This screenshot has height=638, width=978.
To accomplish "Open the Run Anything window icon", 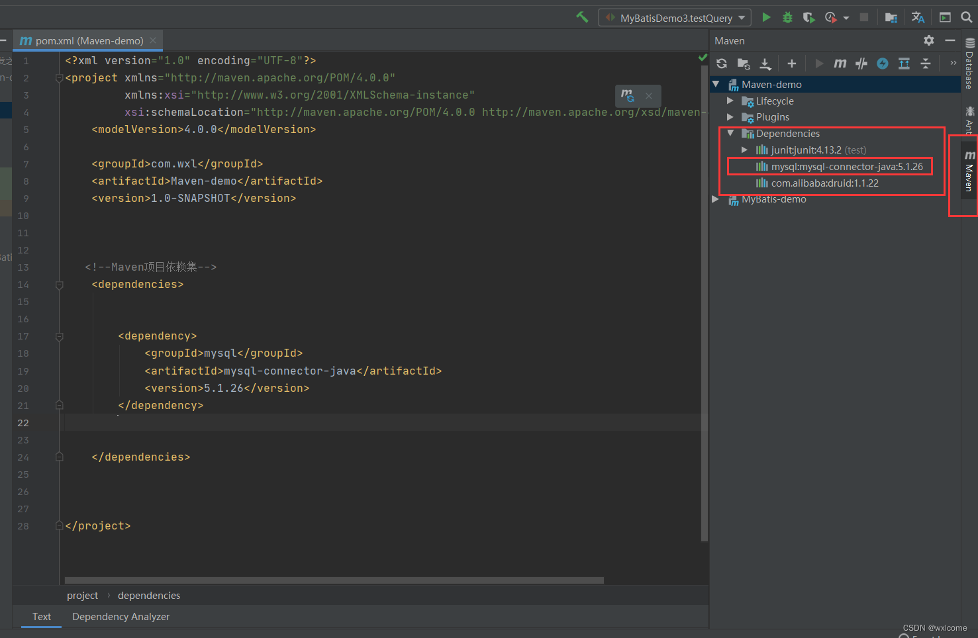I will [945, 18].
